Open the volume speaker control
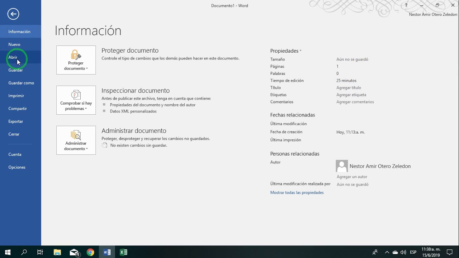Viewport: 459px width, 258px height. click(x=403, y=252)
